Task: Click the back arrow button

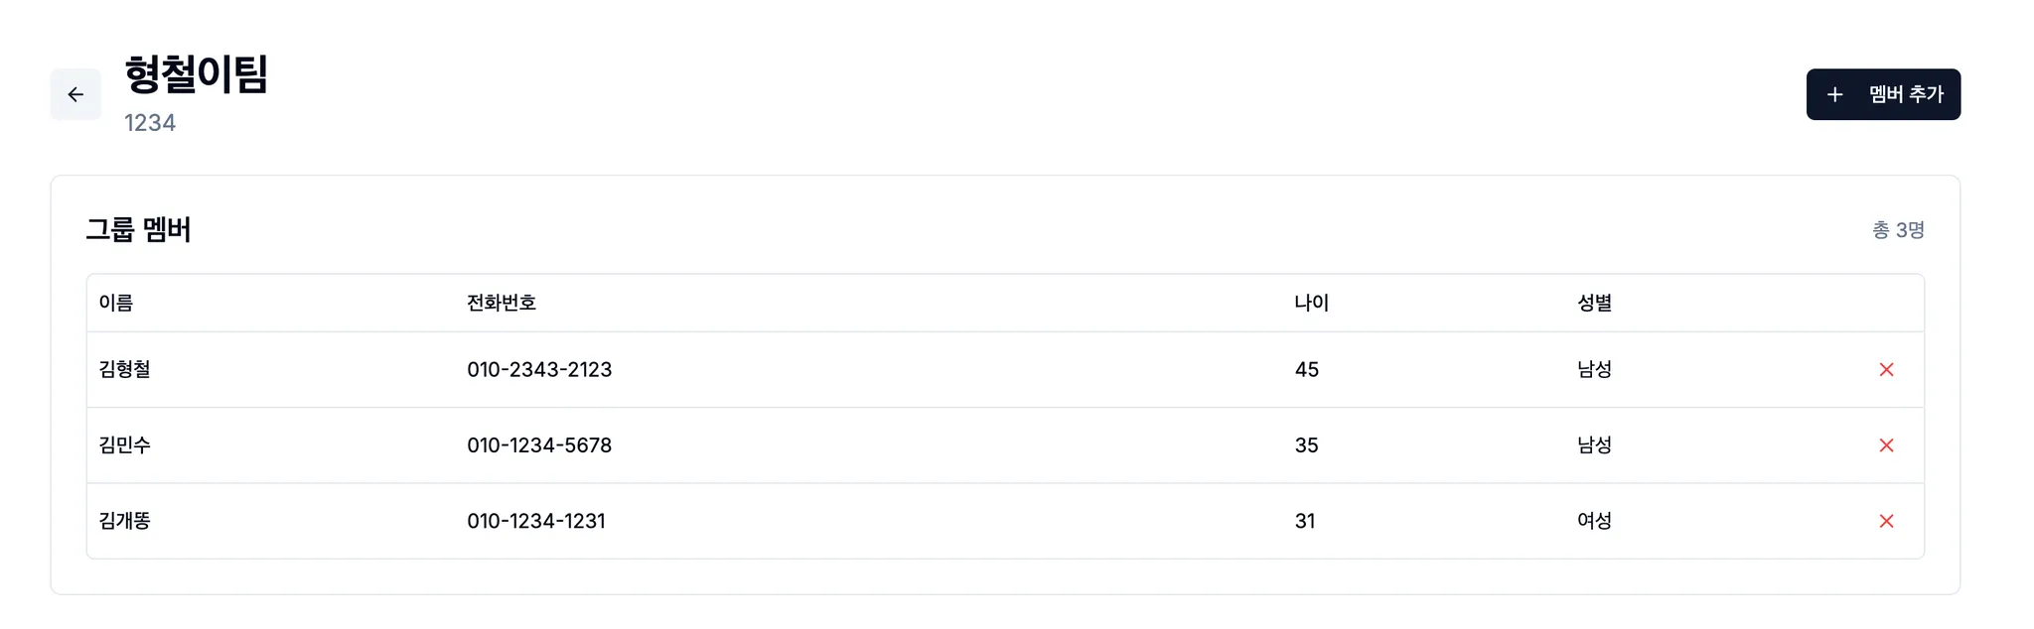Action: tap(75, 94)
